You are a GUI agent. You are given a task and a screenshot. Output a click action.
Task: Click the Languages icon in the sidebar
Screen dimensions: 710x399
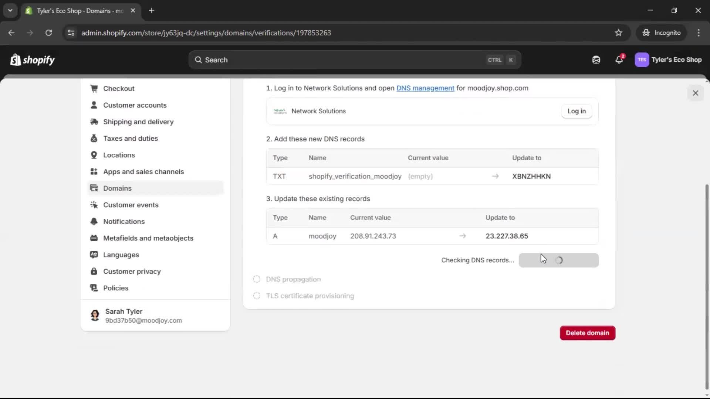tap(94, 255)
